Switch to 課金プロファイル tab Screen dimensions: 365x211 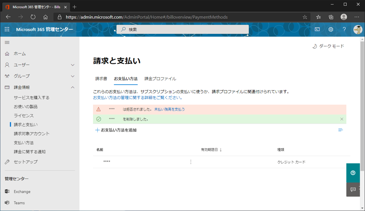coord(160,79)
